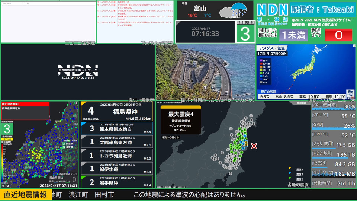Click the 現在の気温 ticker label
This screenshot has height=201, width=357.
[268, 92]
